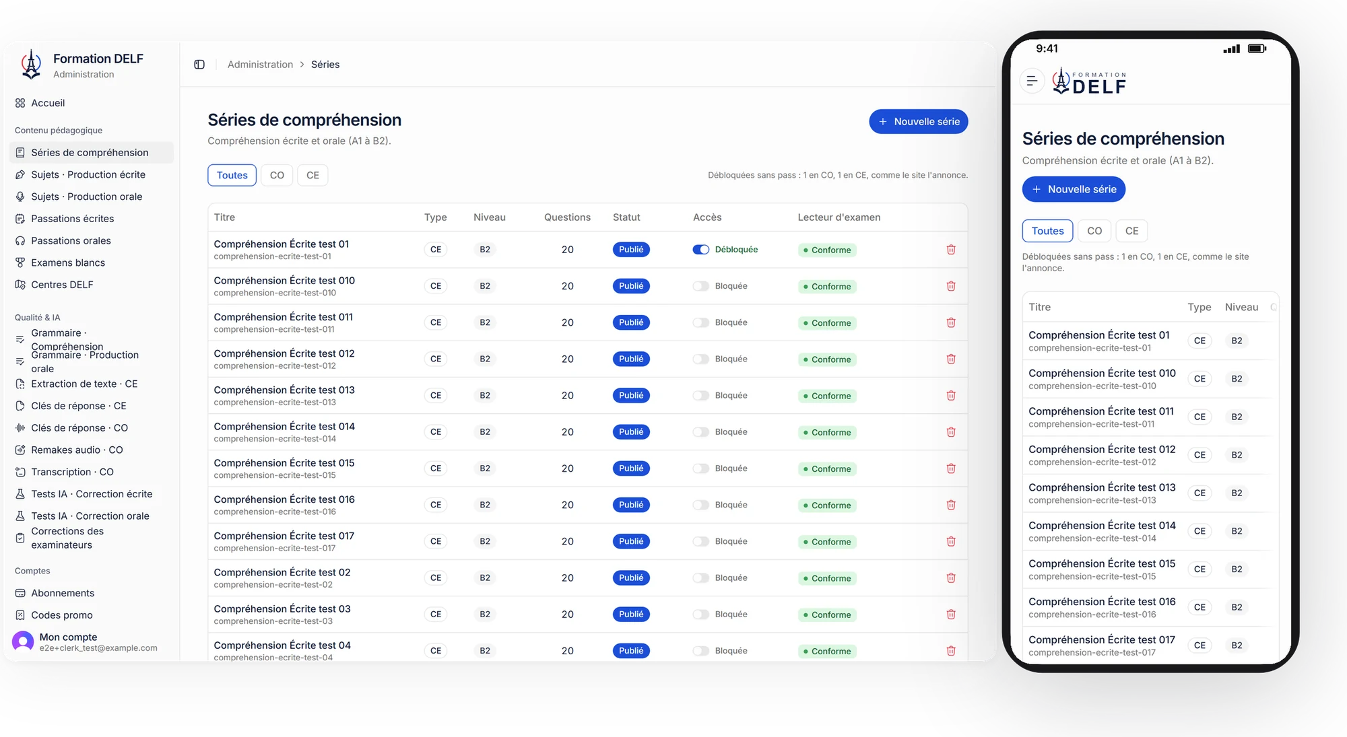1347x737 pixels.
Task: Select the CO filter in mobile view
Action: 1094,231
